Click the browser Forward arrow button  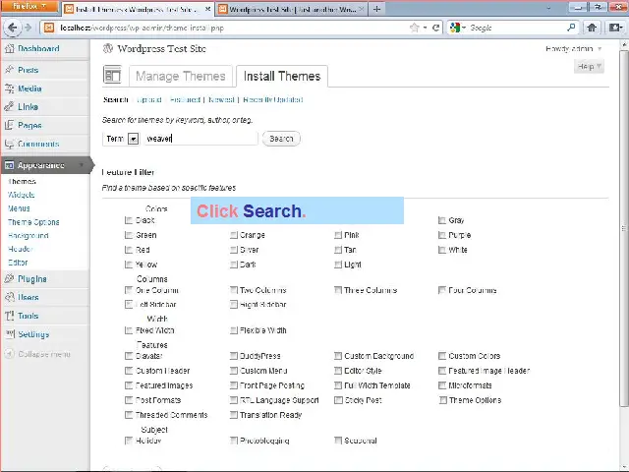pos(28,28)
